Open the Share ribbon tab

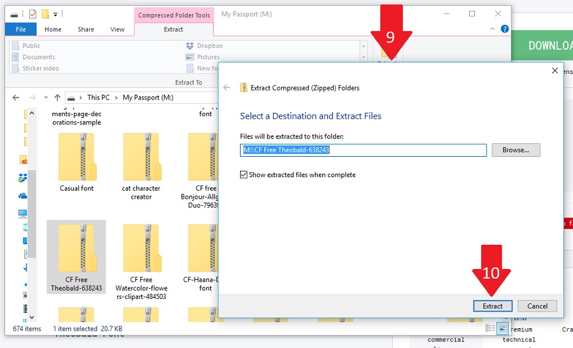tap(86, 29)
